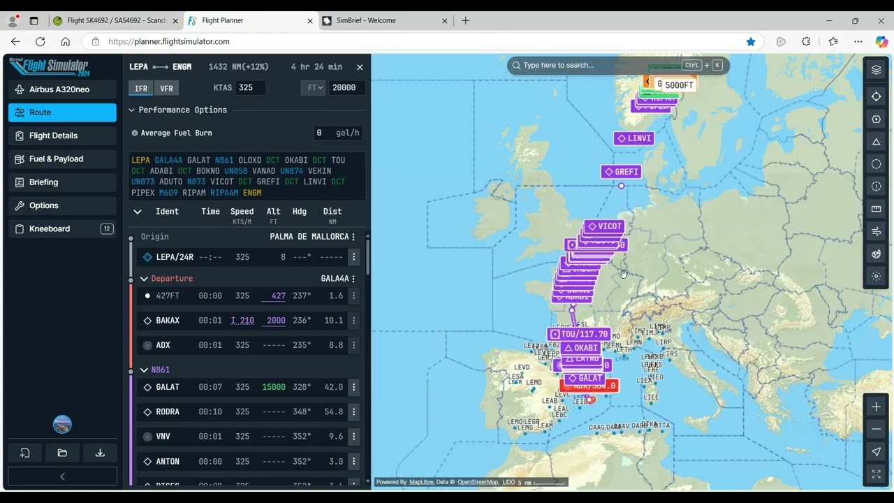Toggle triangle navaid map icon
Image resolution: width=894 pixels, height=503 pixels.
point(876,142)
